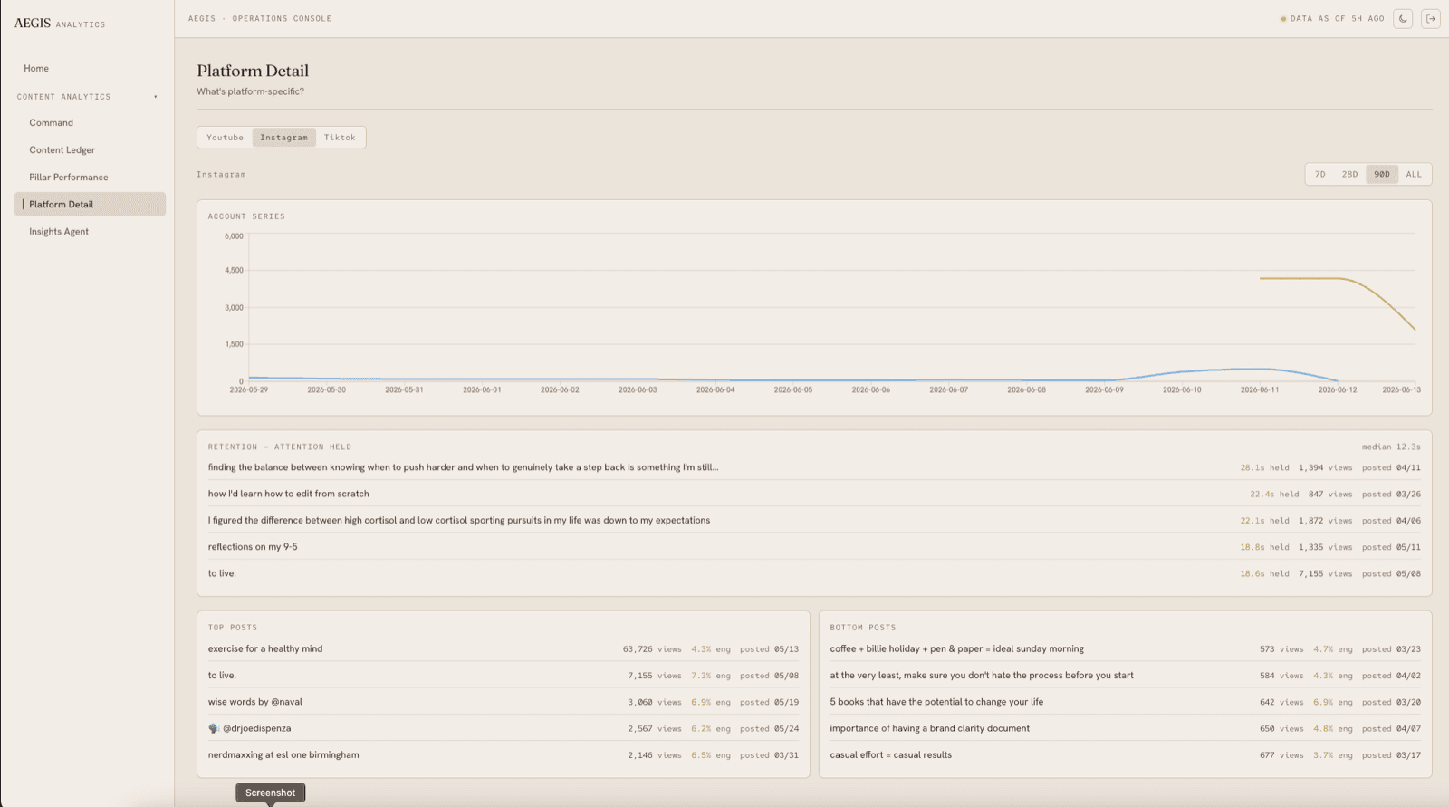Click the 'median 12.3s' label
The height and width of the screenshot is (807, 1449).
coord(1391,447)
